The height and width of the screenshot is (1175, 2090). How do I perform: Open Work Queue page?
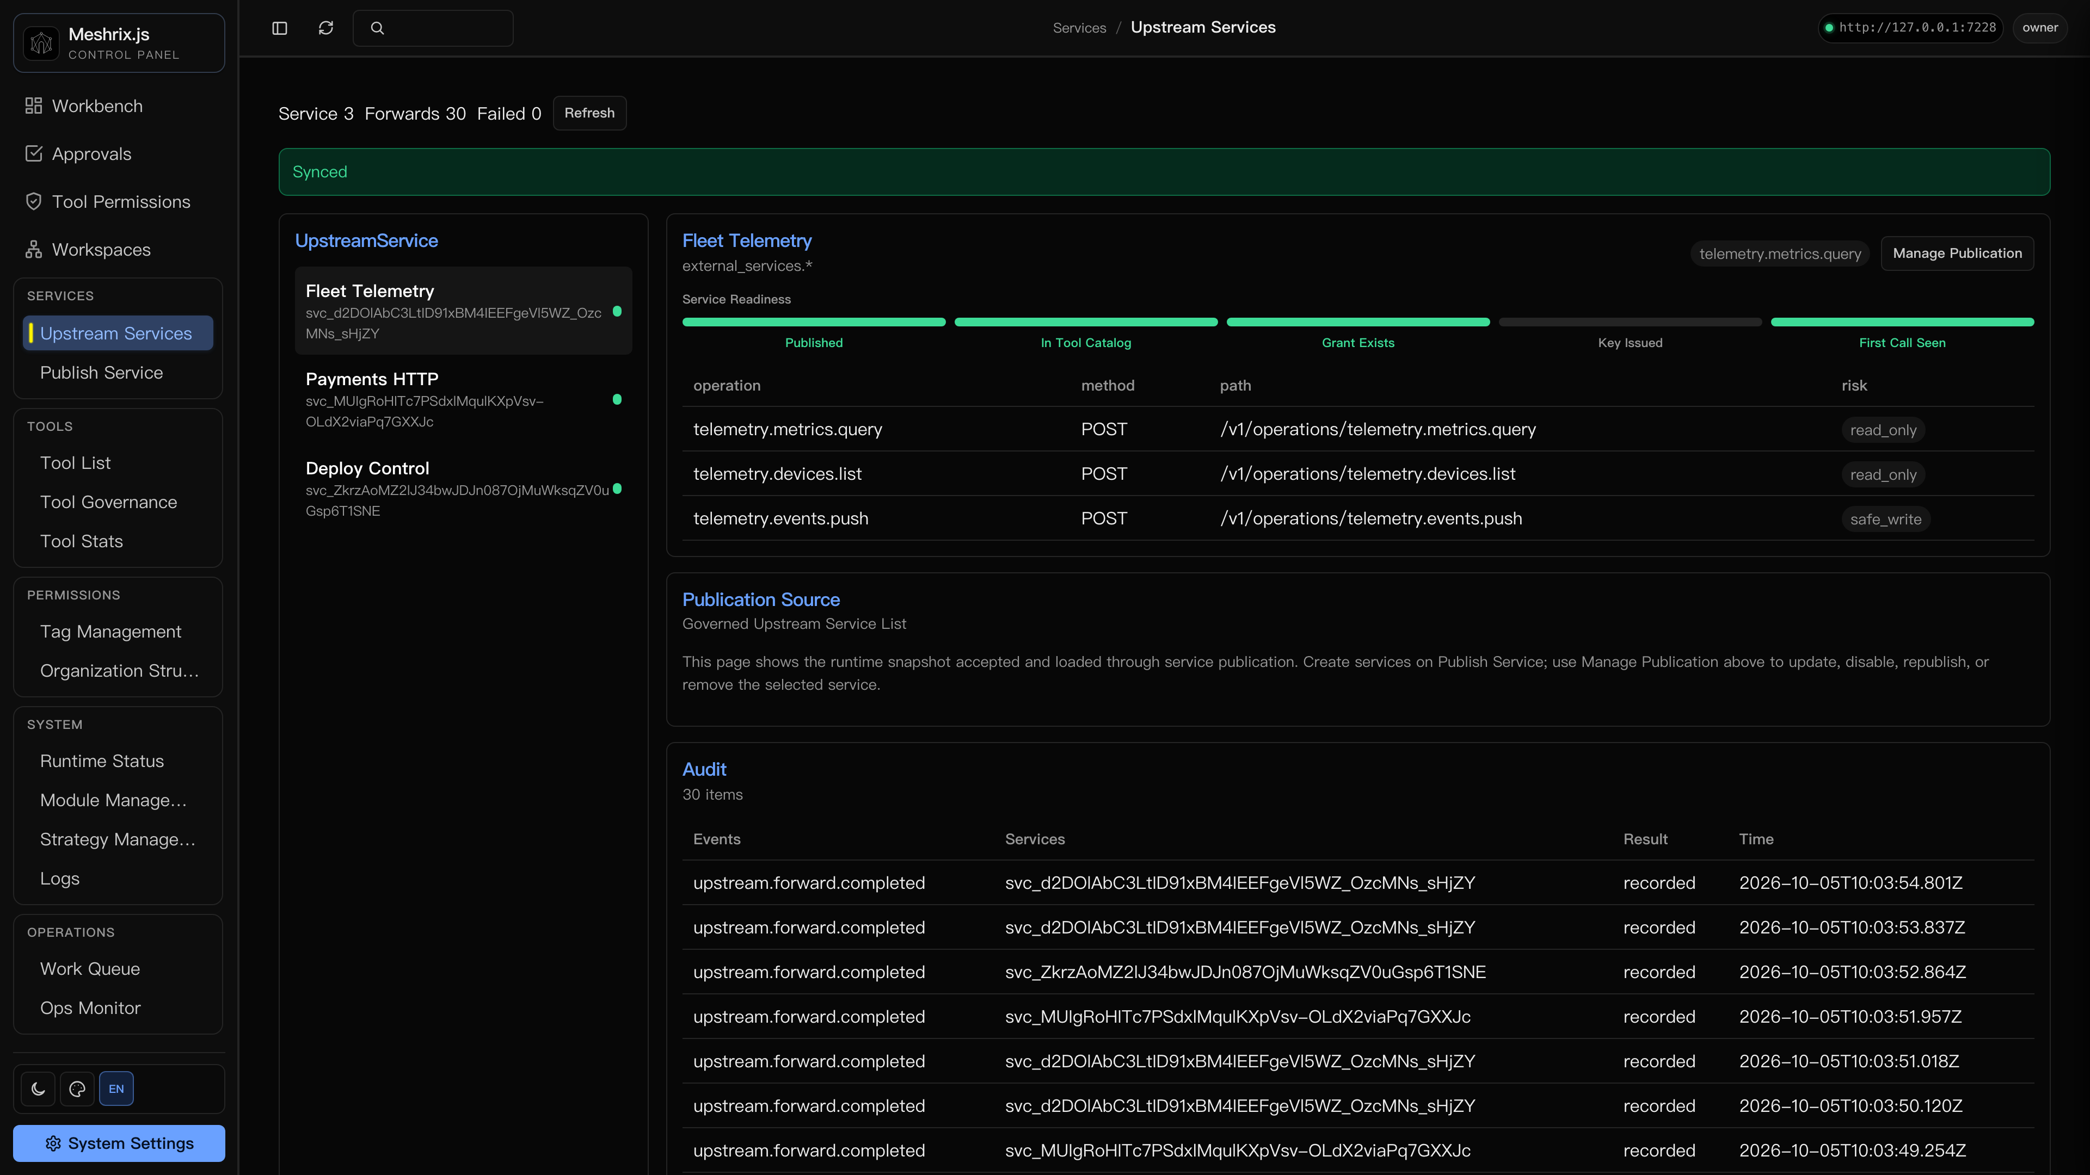119,969
